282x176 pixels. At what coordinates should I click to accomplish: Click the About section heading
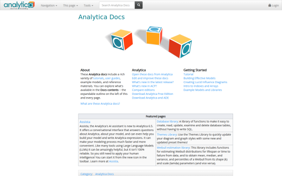click(85, 70)
